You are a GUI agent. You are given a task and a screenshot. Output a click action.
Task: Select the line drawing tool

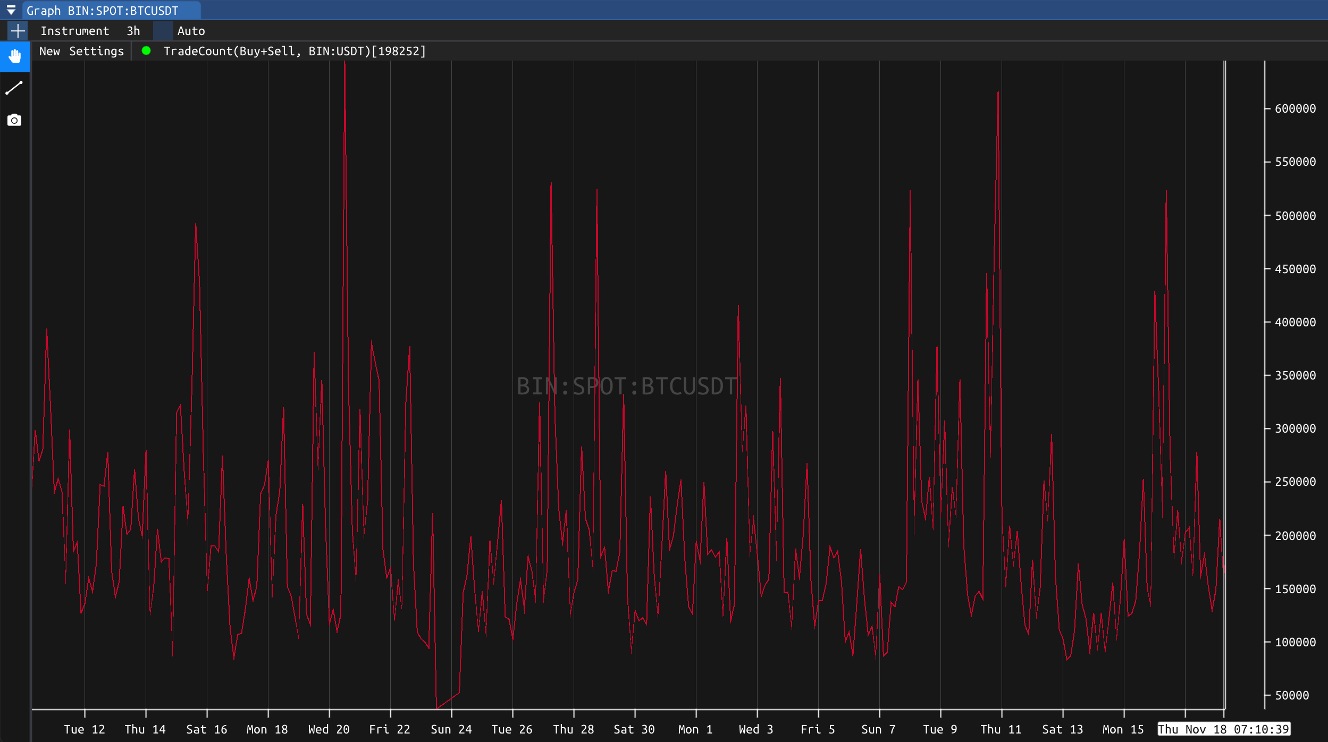tap(14, 88)
